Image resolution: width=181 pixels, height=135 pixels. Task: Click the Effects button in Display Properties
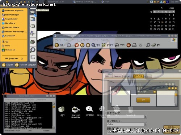coord(172,127)
